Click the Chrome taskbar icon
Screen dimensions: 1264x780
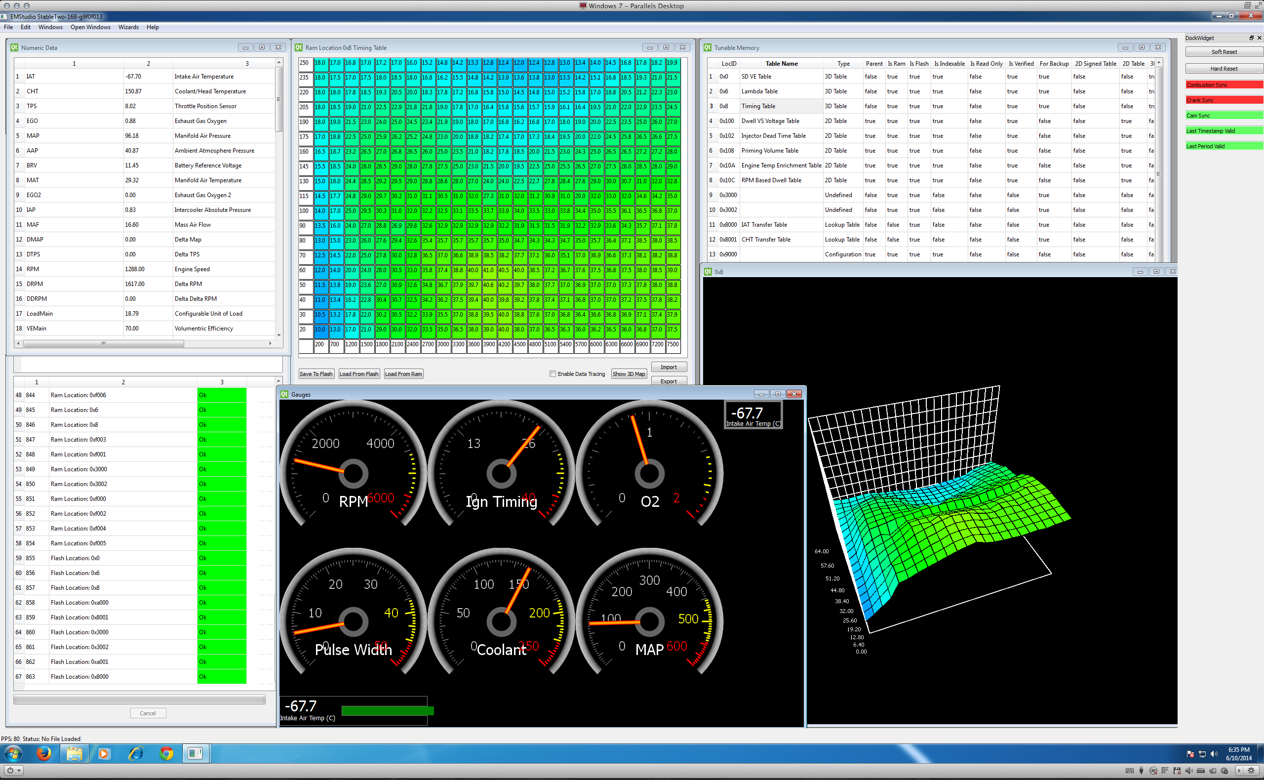click(x=166, y=754)
